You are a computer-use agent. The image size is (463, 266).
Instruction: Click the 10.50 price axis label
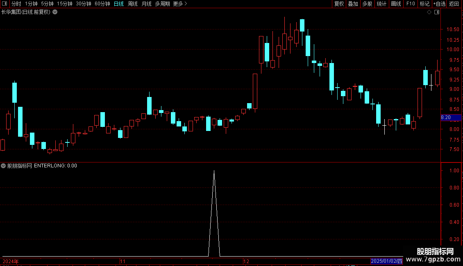coord(453,29)
